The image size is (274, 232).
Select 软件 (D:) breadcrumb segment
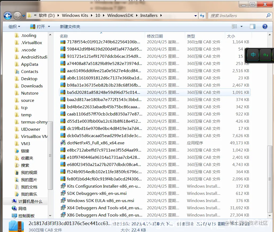[47, 16]
